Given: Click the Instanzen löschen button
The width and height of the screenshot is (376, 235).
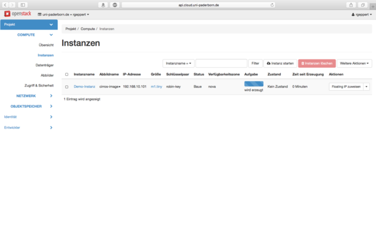Looking at the screenshot, I should tap(316, 63).
